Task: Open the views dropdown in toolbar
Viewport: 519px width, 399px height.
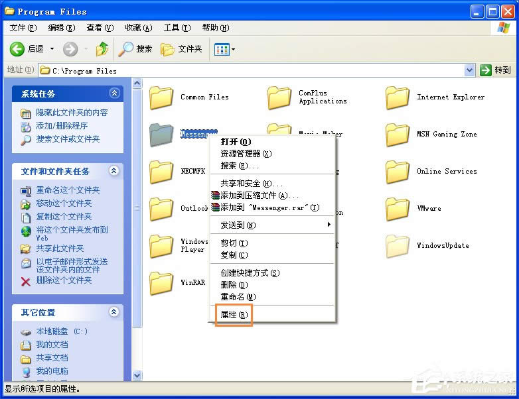Action: point(225,49)
